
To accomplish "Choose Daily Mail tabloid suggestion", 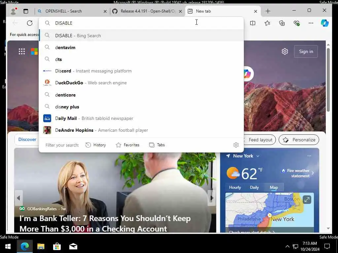I will coord(141,118).
